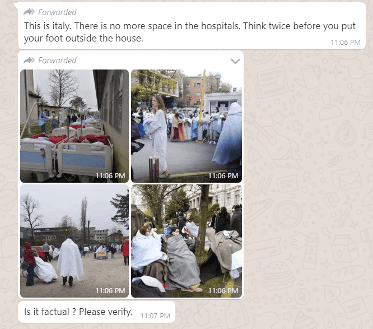Viewport: 373px width, 329px height.
Task: Open the patients under grey blankets photo
Action: click(x=186, y=241)
